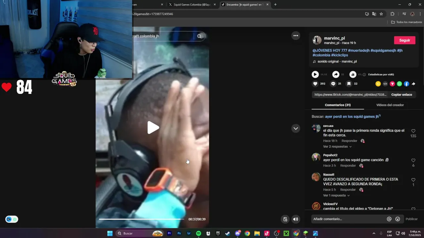The image size is (424, 238).
Task: Show hidden system tray icons chevron
Action: pos(374,233)
